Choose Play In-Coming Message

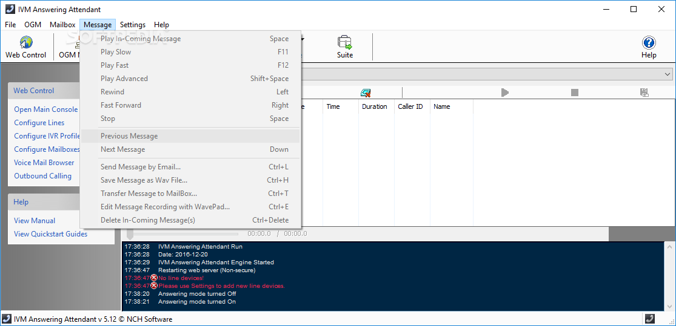tap(190, 39)
